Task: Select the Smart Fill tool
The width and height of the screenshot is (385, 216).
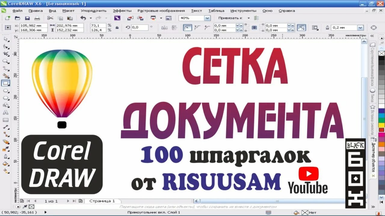Action: pyautogui.click(x=6, y=76)
